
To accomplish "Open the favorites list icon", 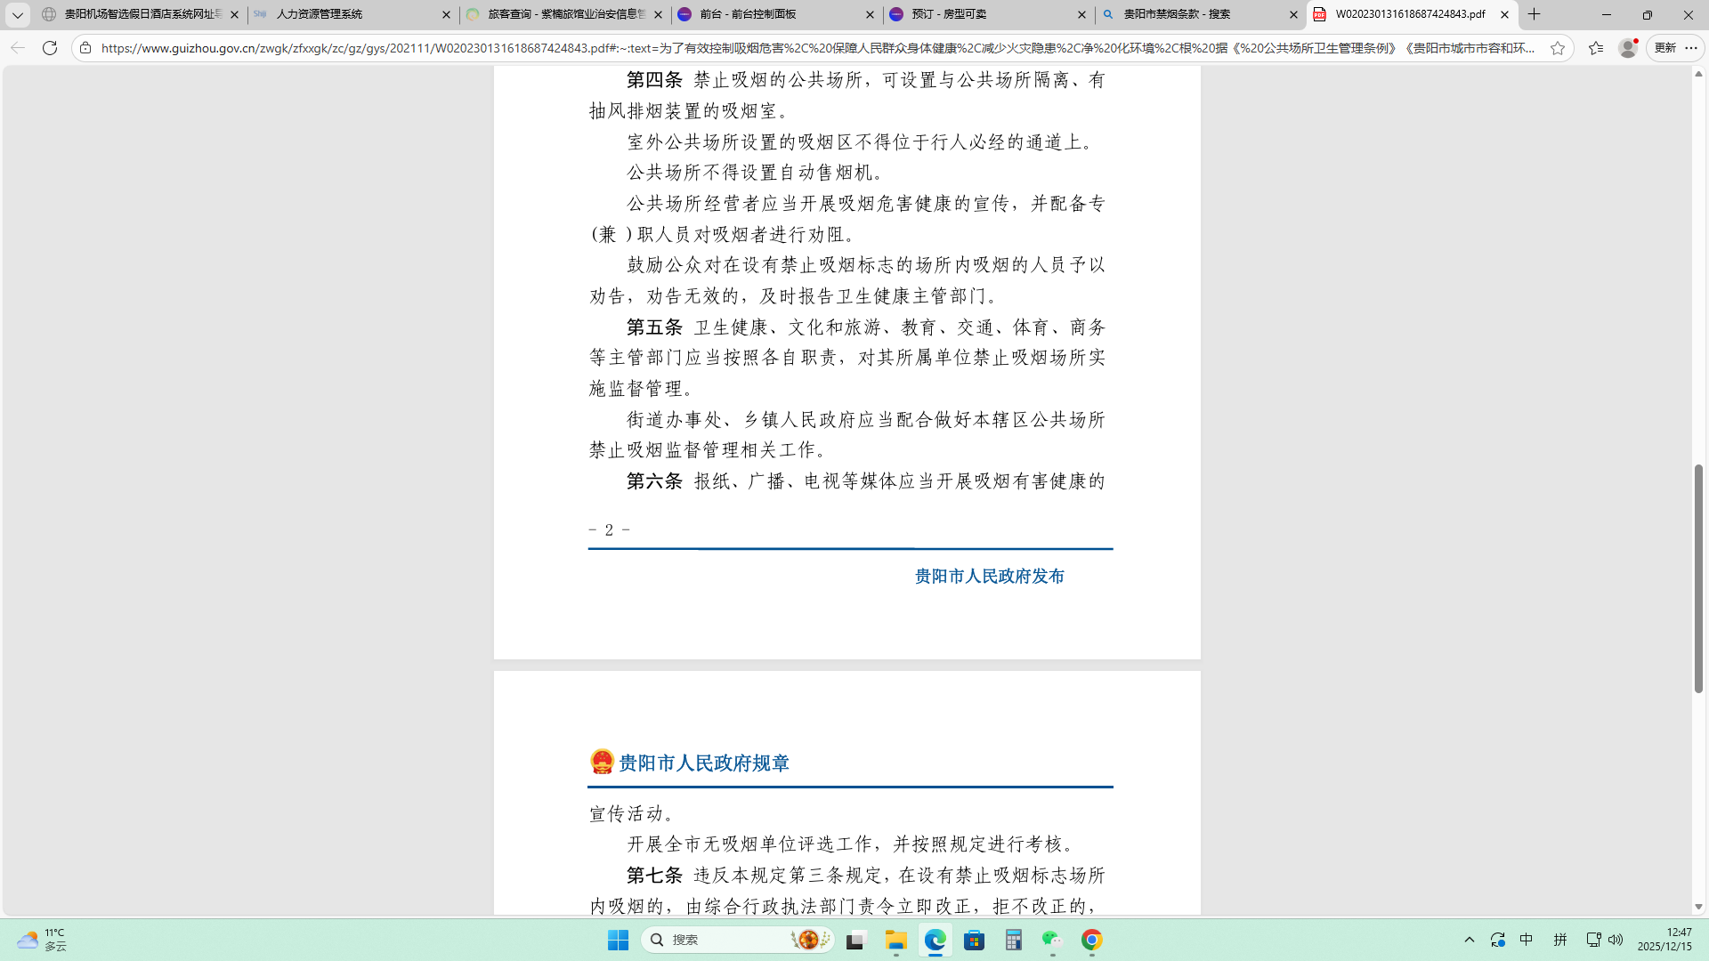I will tap(1595, 48).
